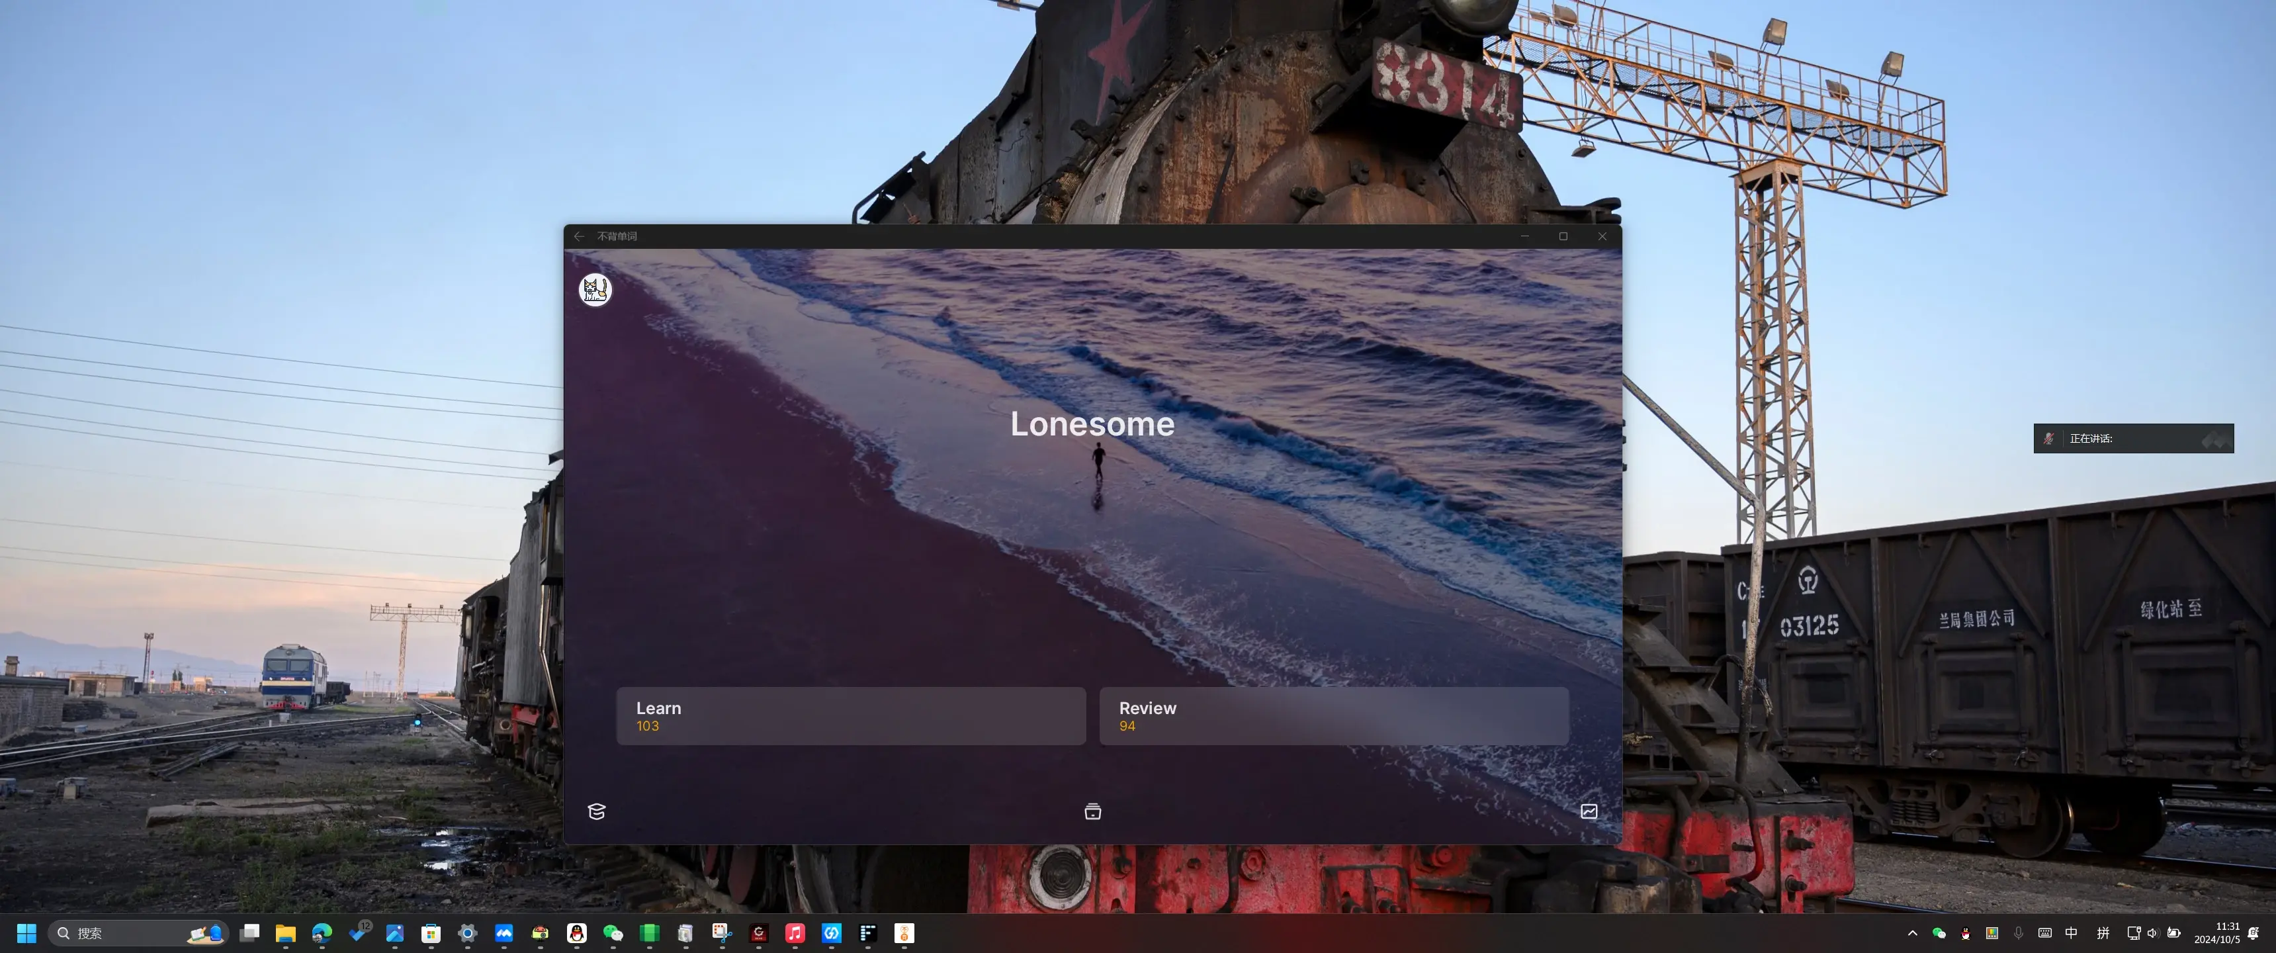This screenshot has width=2276, height=953.
Task: Open Settings gear in the taskbar
Action: click(467, 932)
